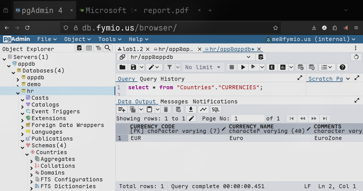Expand the Aggregates tree node

point(32,160)
